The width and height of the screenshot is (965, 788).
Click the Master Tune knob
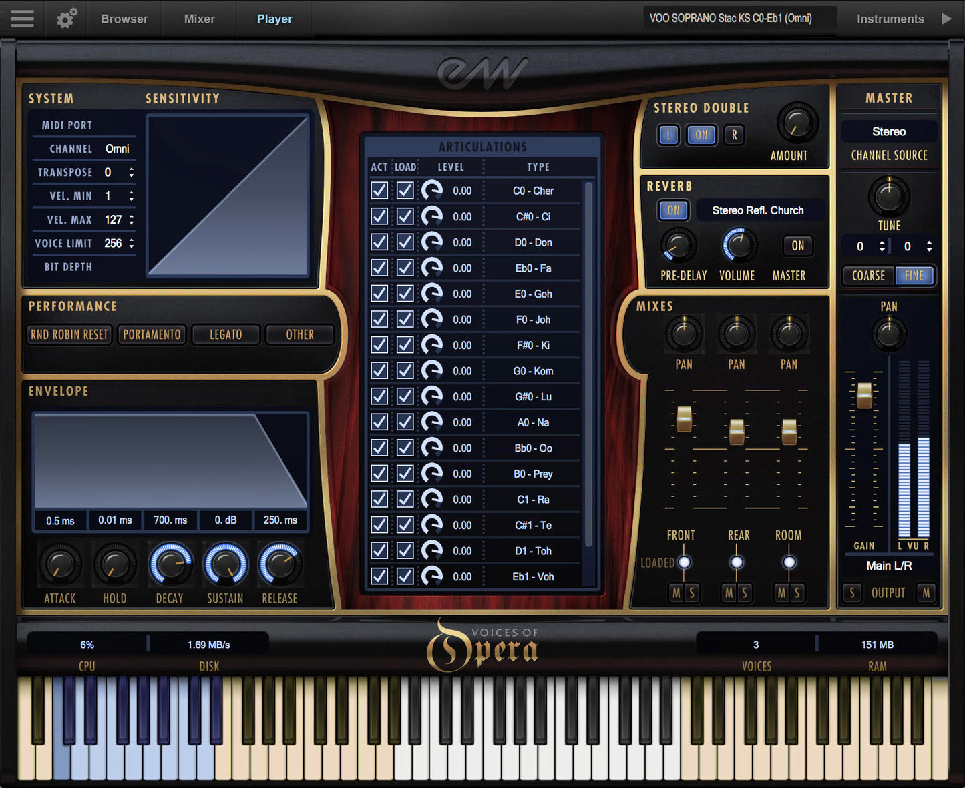[888, 196]
